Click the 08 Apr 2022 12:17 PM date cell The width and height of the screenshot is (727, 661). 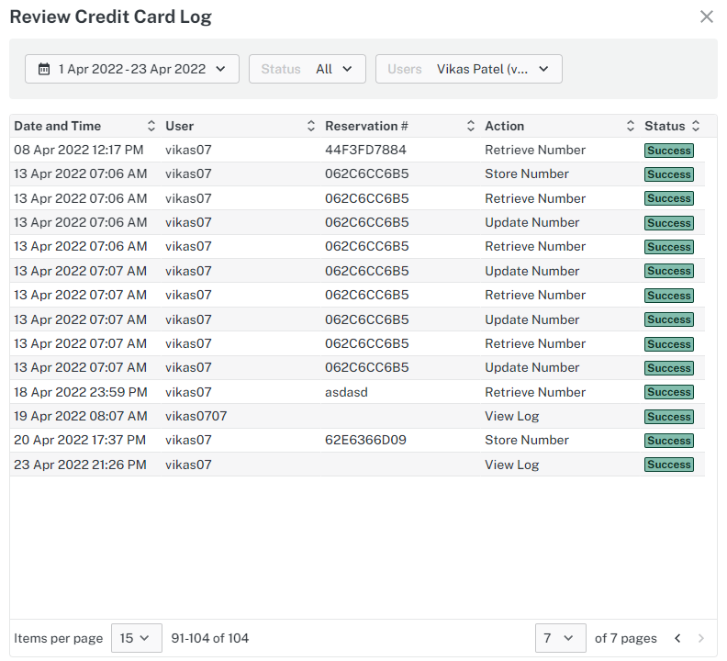pyautogui.click(x=78, y=150)
